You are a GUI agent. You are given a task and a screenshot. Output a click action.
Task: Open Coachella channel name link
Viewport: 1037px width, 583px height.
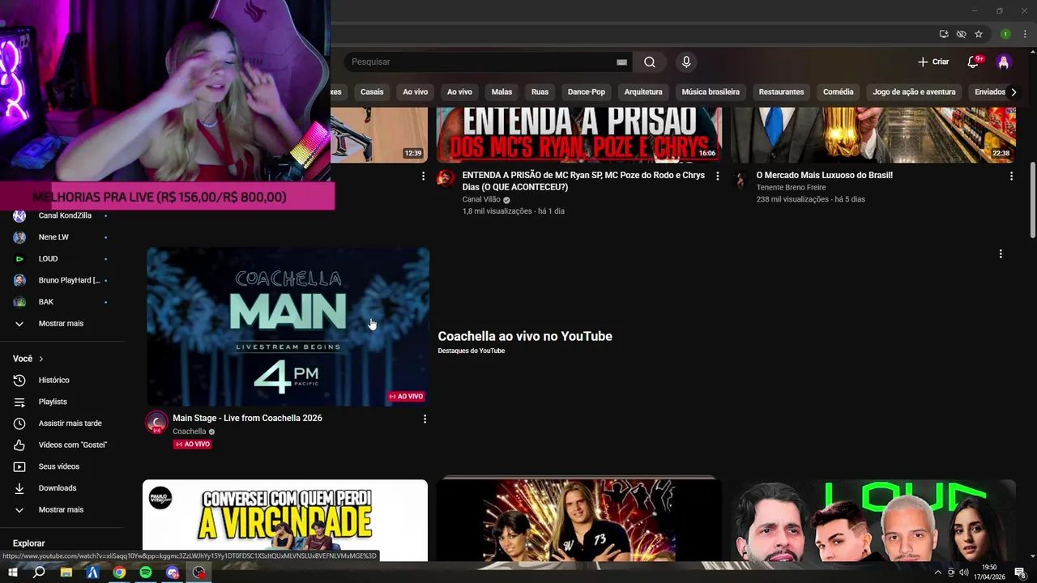tap(190, 432)
